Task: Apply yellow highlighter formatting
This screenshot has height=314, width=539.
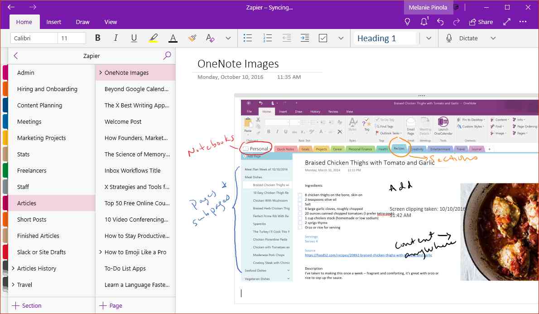Action: 153,38
